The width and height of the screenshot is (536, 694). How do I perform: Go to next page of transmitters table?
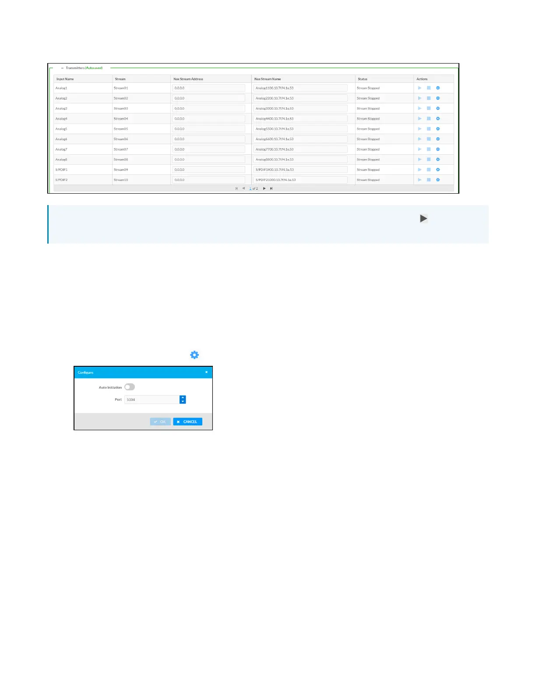[x=264, y=188]
